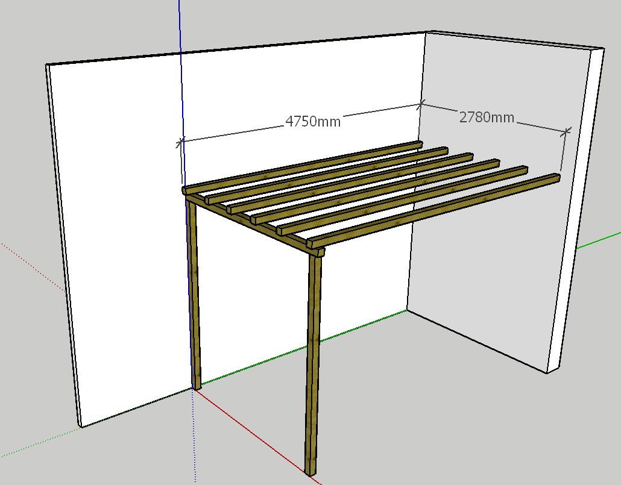The width and height of the screenshot is (621, 485).
Task: Select the right endpoint of the 2780mm dimension
Action: pos(566,131)
